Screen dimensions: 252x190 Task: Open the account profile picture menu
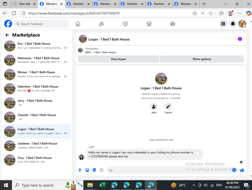pyautogui.click(x=242, y=24)
